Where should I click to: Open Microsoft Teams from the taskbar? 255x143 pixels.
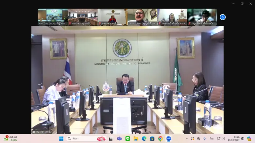point(119,139)
